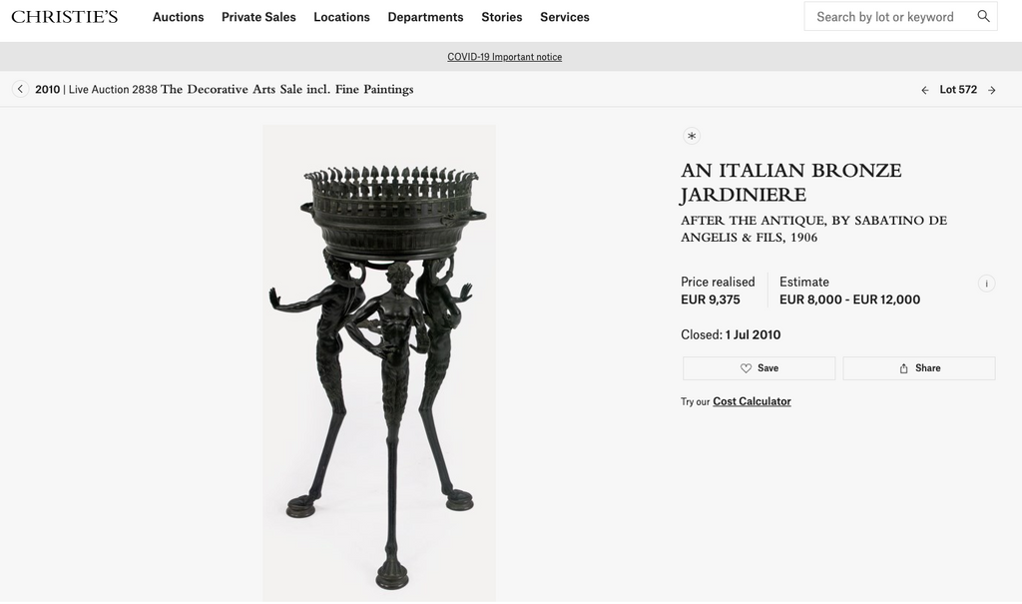Expand the Departments menu
This screenshot has height=604, width=1022.
pyautogui.click(x=425, y=17)
